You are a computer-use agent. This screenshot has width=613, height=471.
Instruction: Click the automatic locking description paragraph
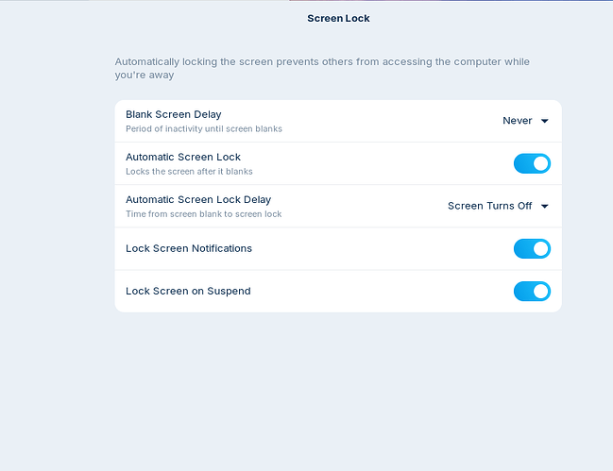pos(335,68)
